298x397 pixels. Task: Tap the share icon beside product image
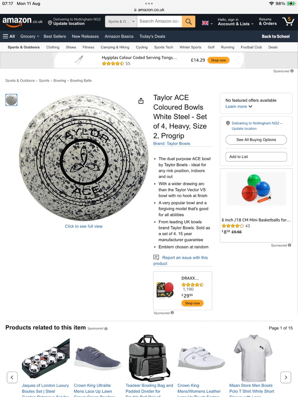point(141,101)
